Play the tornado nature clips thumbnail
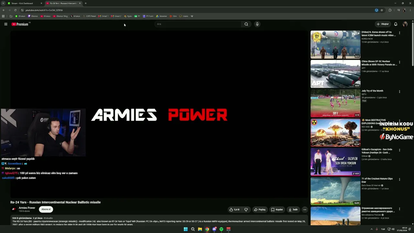The width and height of the screenshot is (414, 233). pyautogui.click(x=335, y=191)
